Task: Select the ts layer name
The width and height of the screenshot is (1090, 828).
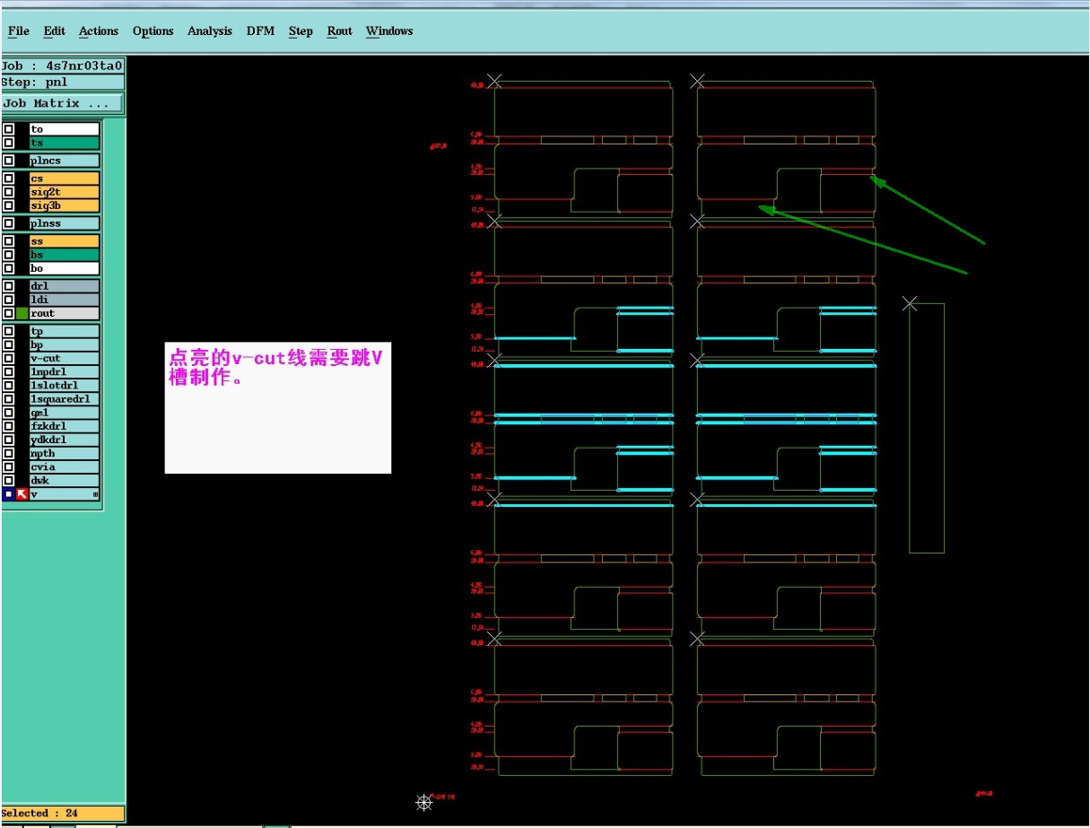Action: click(64, 143)
